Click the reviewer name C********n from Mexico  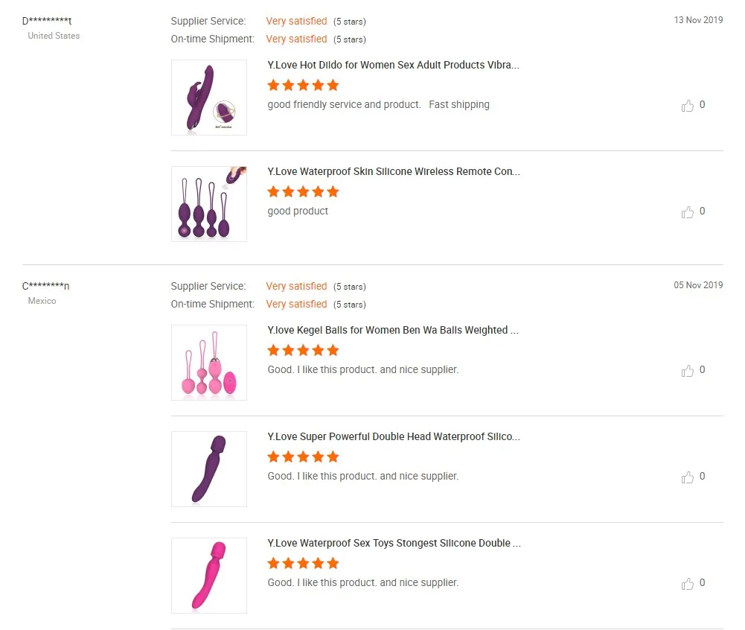[x=46, y=286]
